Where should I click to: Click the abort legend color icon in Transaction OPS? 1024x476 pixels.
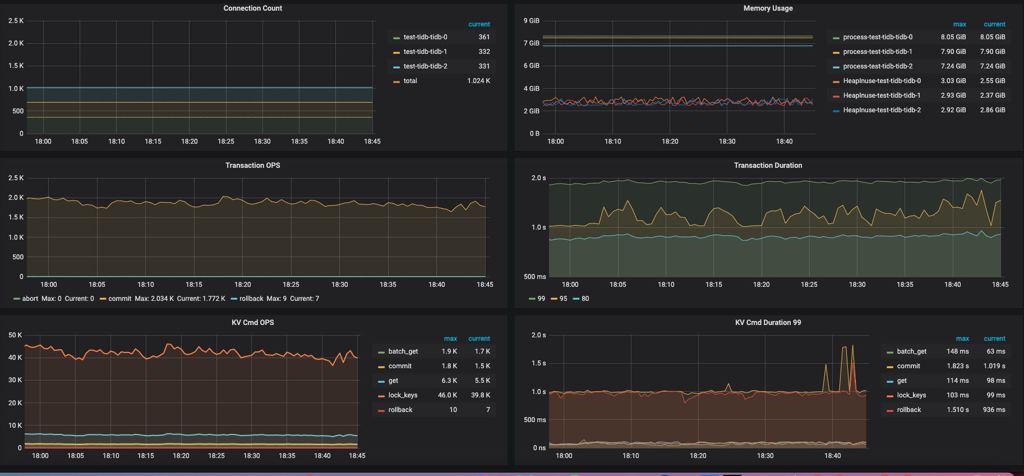[17, 299]
